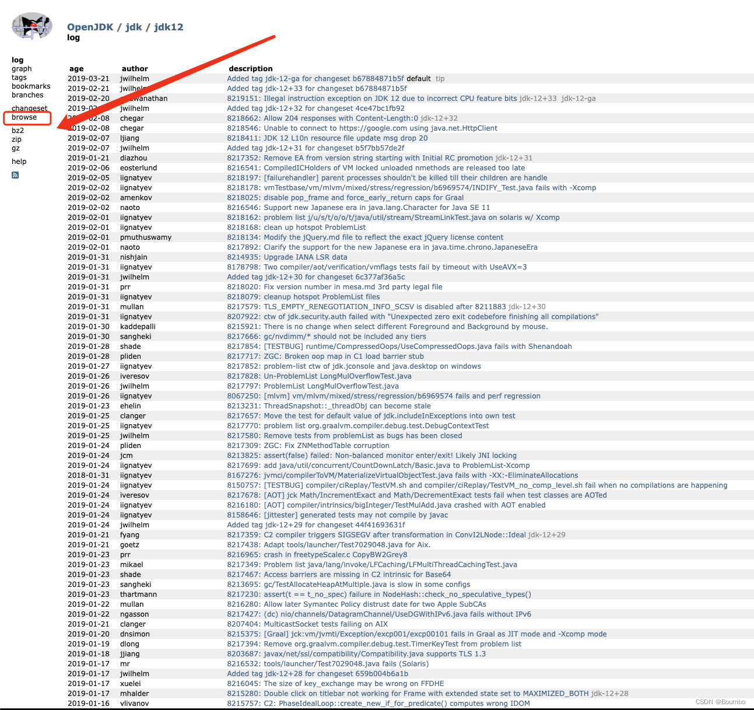Open changeset 8215280 Double click on titlebar
The width and height of the screenshot is (754, 710).
pos(408,694)
